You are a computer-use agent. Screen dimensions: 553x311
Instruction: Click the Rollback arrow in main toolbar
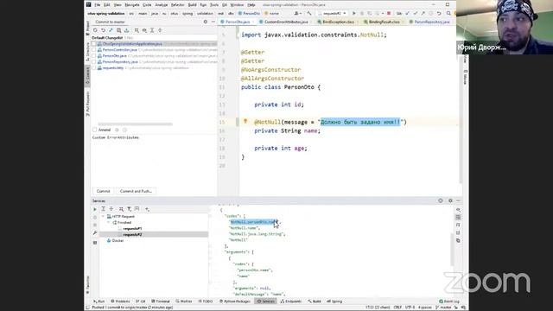coord(439,14)
